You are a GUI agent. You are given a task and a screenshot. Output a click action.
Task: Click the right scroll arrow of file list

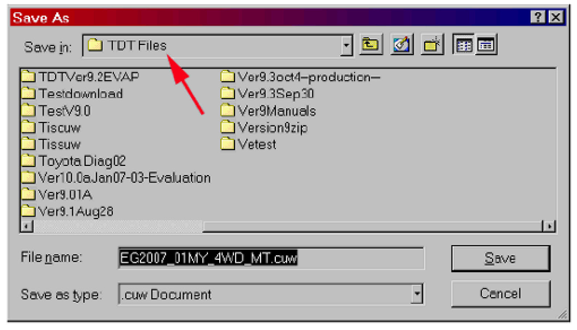pos(550,226)
